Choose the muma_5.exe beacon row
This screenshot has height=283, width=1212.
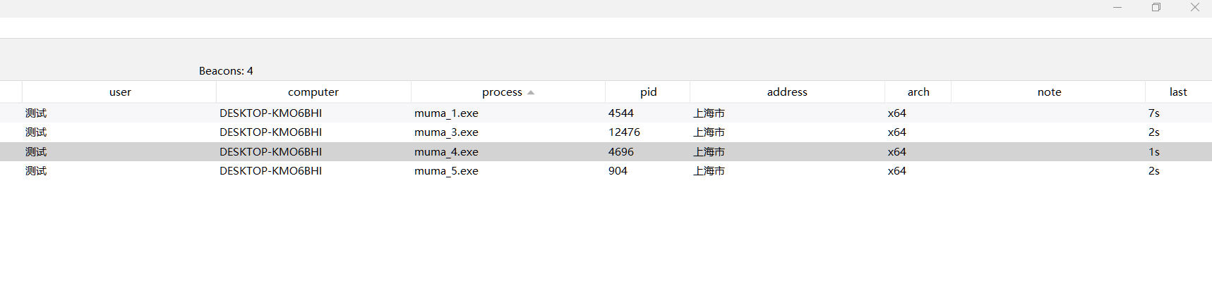click(446, 171)
